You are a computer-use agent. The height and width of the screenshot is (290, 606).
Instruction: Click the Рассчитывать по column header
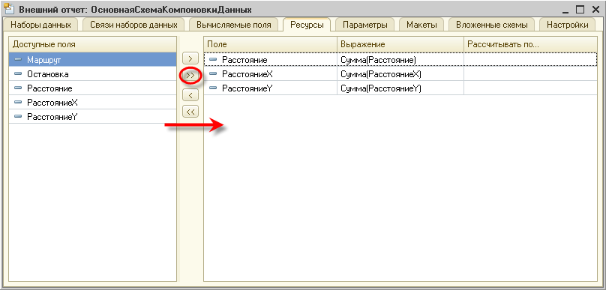(x=530, y=44)
